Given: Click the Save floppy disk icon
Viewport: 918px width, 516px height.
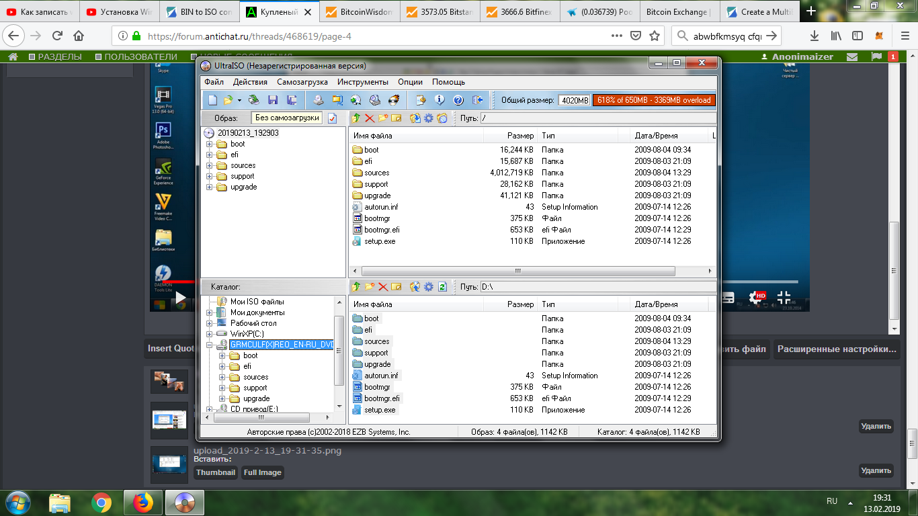Looking at the screenshot, I should pos(273,100).
